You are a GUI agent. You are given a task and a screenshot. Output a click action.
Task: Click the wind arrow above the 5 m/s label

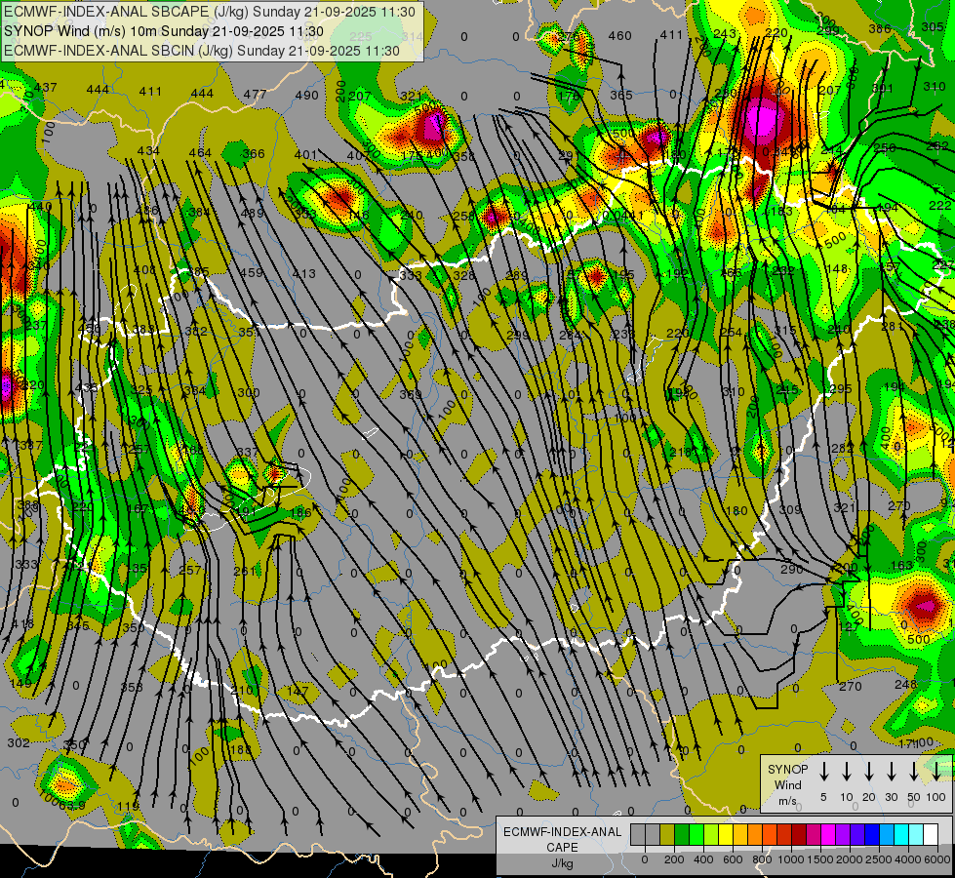coord(823,770)
